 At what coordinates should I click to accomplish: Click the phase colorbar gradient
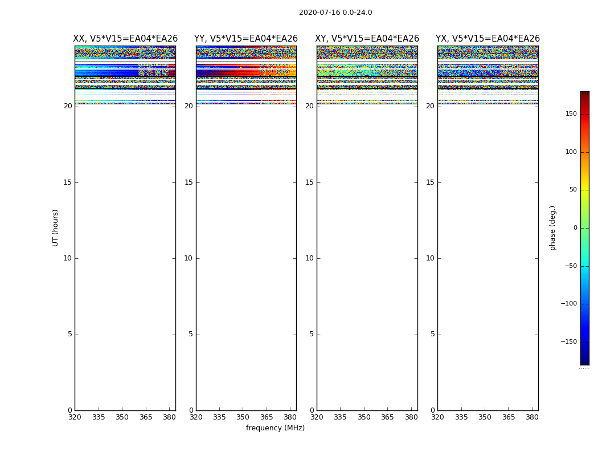point(585,228)
